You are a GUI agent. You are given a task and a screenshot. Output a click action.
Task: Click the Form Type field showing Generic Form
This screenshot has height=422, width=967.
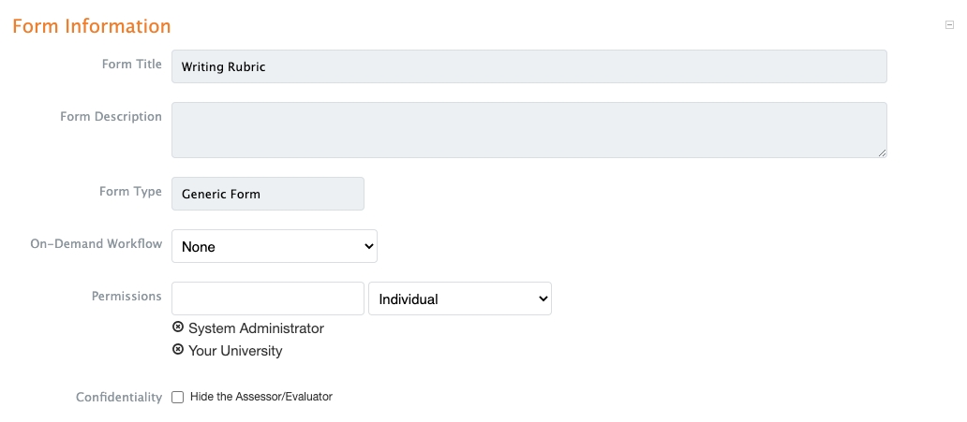click(267, 194)
